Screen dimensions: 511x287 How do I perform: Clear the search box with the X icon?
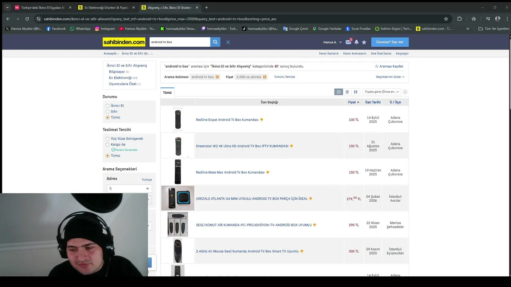(x=228, y=42)
